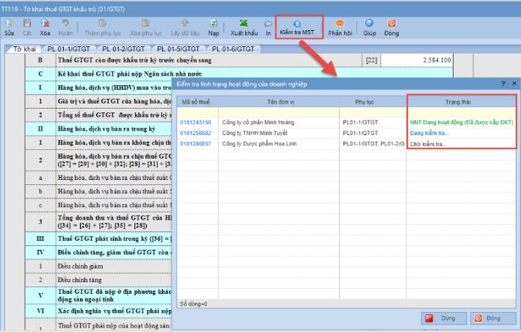Click the Đóng toolbar icon
Image resolution: width=521 pixels, height=332 pixels.
click(391, 27)
